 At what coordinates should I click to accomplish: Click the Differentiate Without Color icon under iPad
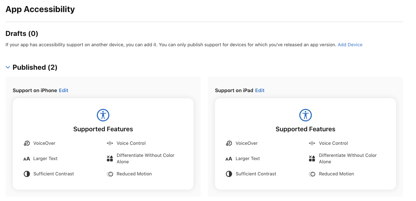coord(312,159)
